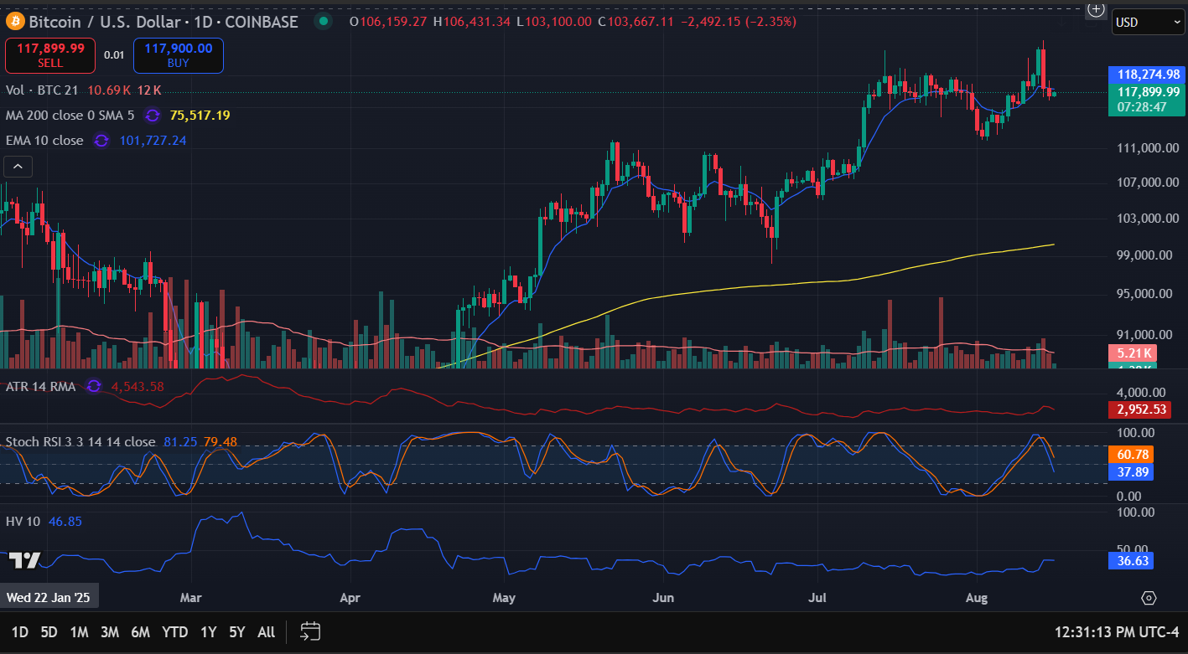Click the green market status dot
Viewport: 1188px width, 654px height.
tap(324, 22)
